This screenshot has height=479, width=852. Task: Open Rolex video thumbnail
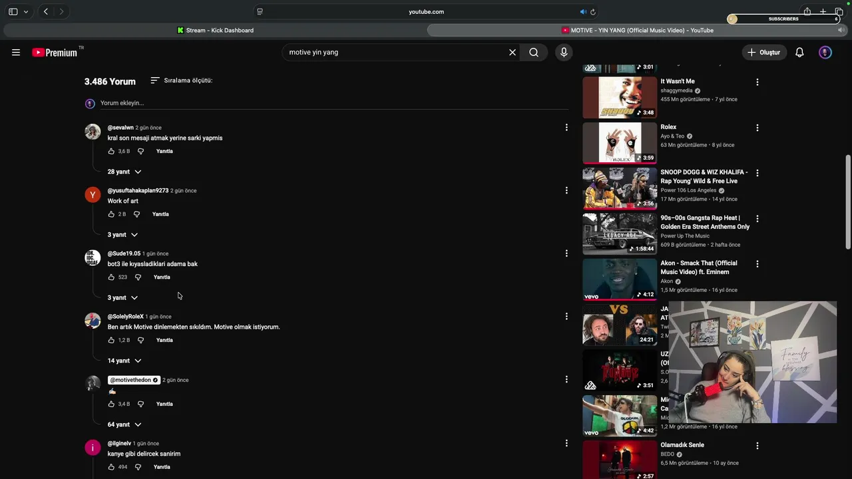pyautogui.click(x=620, y=143)
